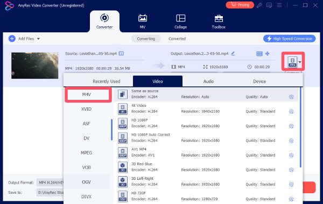Viewport: 323px width, 204px height.
Task: Select the Same as source preset icon
Action: [x=123, y=94]
